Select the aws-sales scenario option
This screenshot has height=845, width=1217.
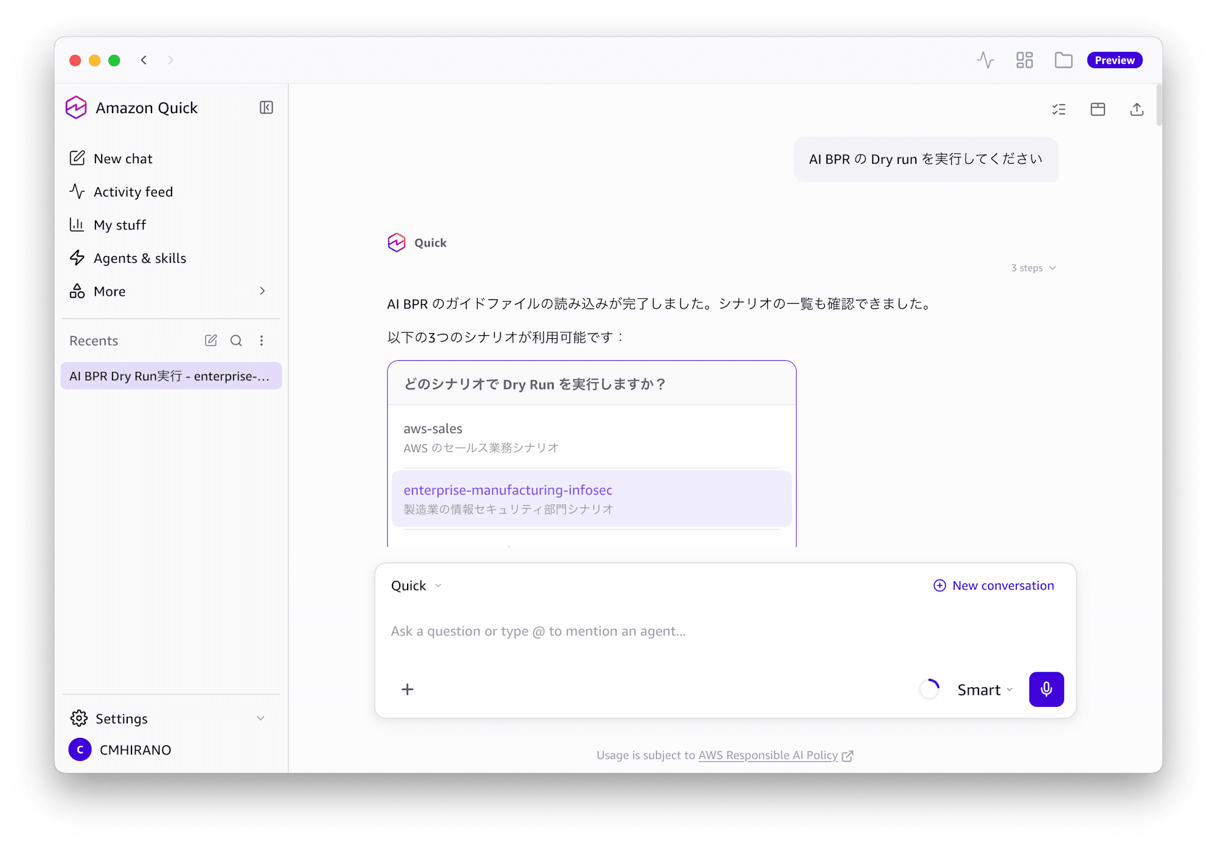[x=591, y=437]
